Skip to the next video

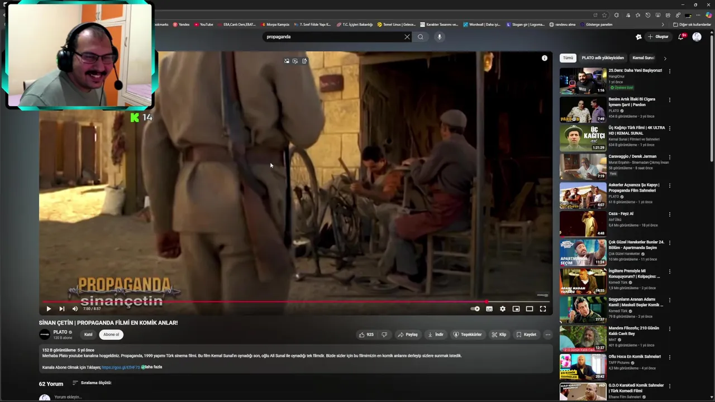(x=61, y=309)
